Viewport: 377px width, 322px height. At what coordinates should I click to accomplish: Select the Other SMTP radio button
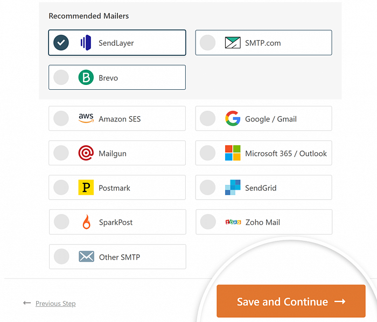click(x=61, y=256)
